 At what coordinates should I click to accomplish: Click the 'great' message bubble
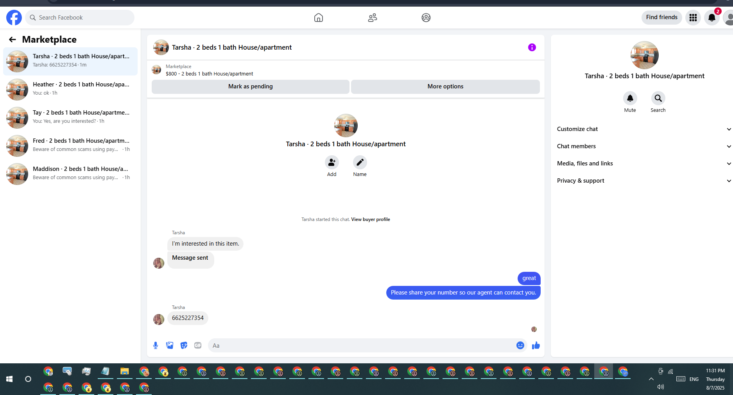point(529,278)
